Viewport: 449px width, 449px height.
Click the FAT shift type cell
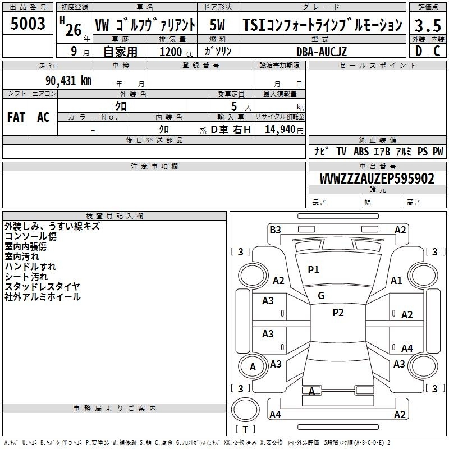click(16, 117)
